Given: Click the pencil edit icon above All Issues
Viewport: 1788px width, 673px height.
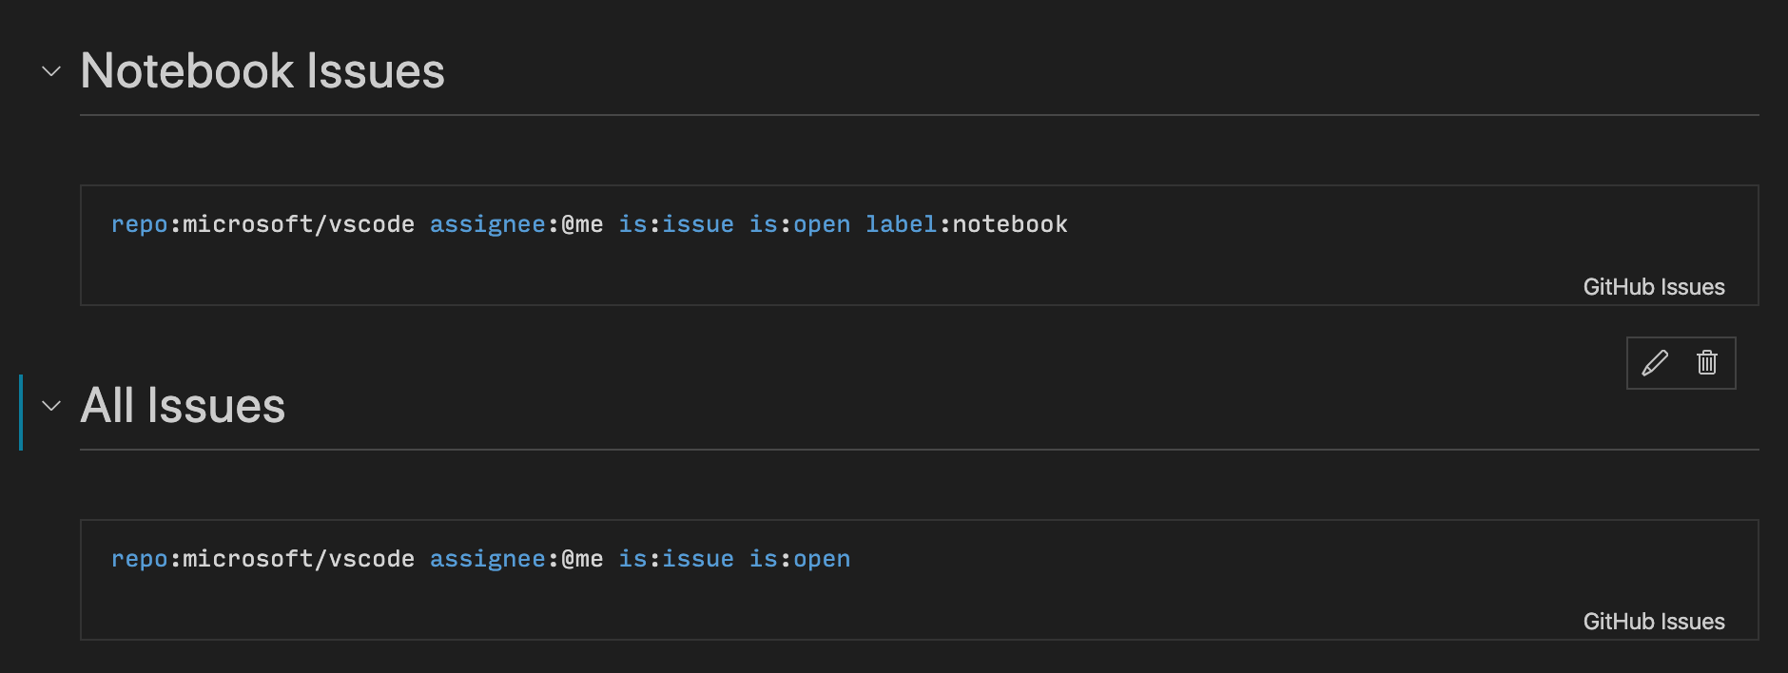Looking at the screenshot, I should pyautogui.click(x=1655, y=362).
